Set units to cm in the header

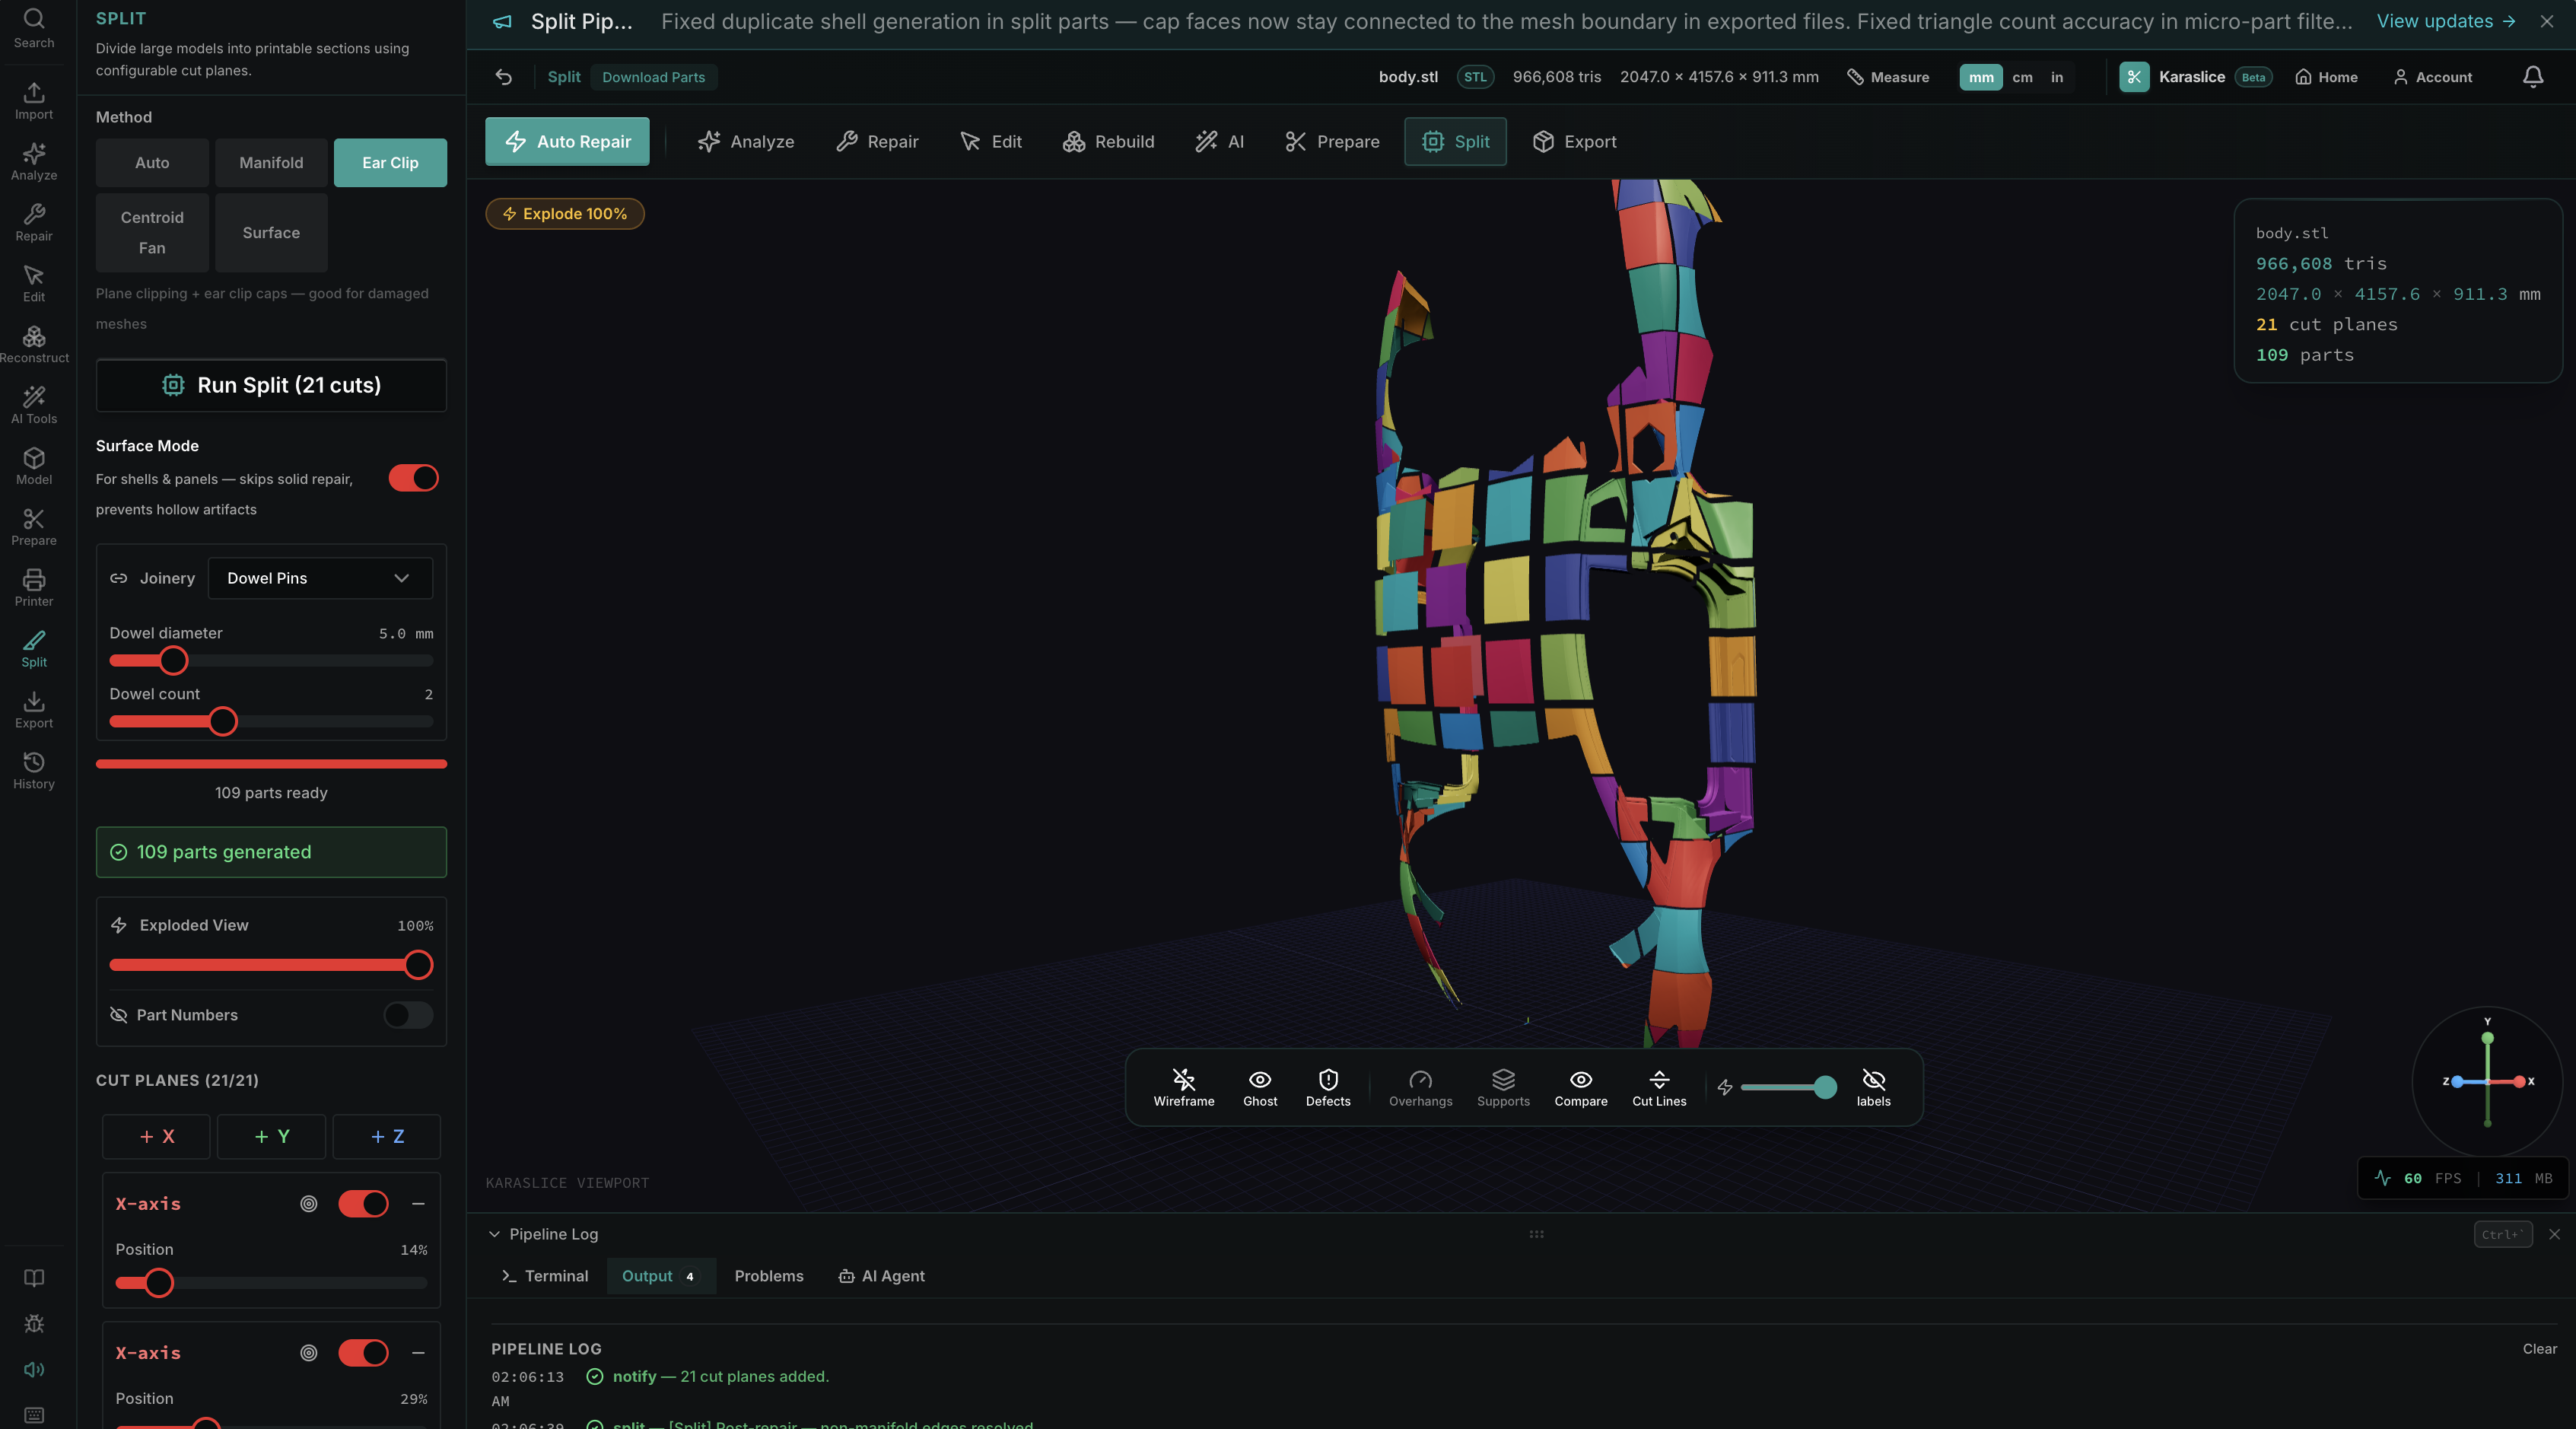[x=2022, y=77]
